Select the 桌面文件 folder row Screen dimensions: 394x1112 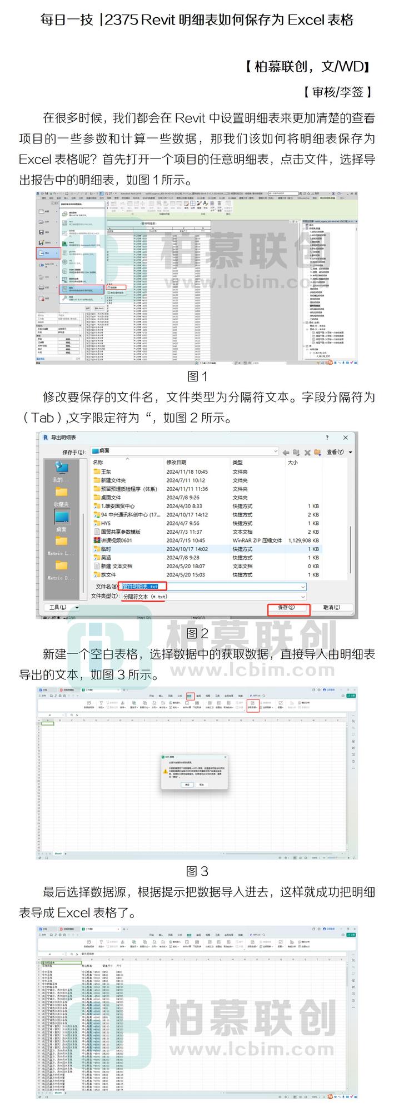click(207, 498)
